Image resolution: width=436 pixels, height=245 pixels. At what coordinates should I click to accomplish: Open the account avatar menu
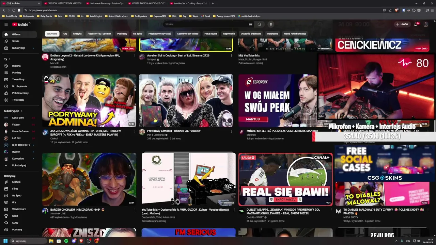pos(426,24)
